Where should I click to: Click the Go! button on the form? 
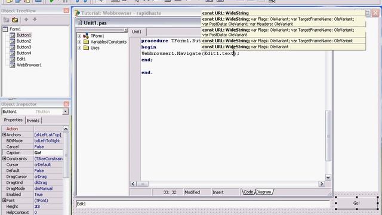(x=357, y=203)
